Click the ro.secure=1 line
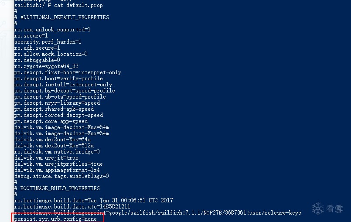Image resolution: width=351 pixels, height=222 pixels. pos(31,35)
